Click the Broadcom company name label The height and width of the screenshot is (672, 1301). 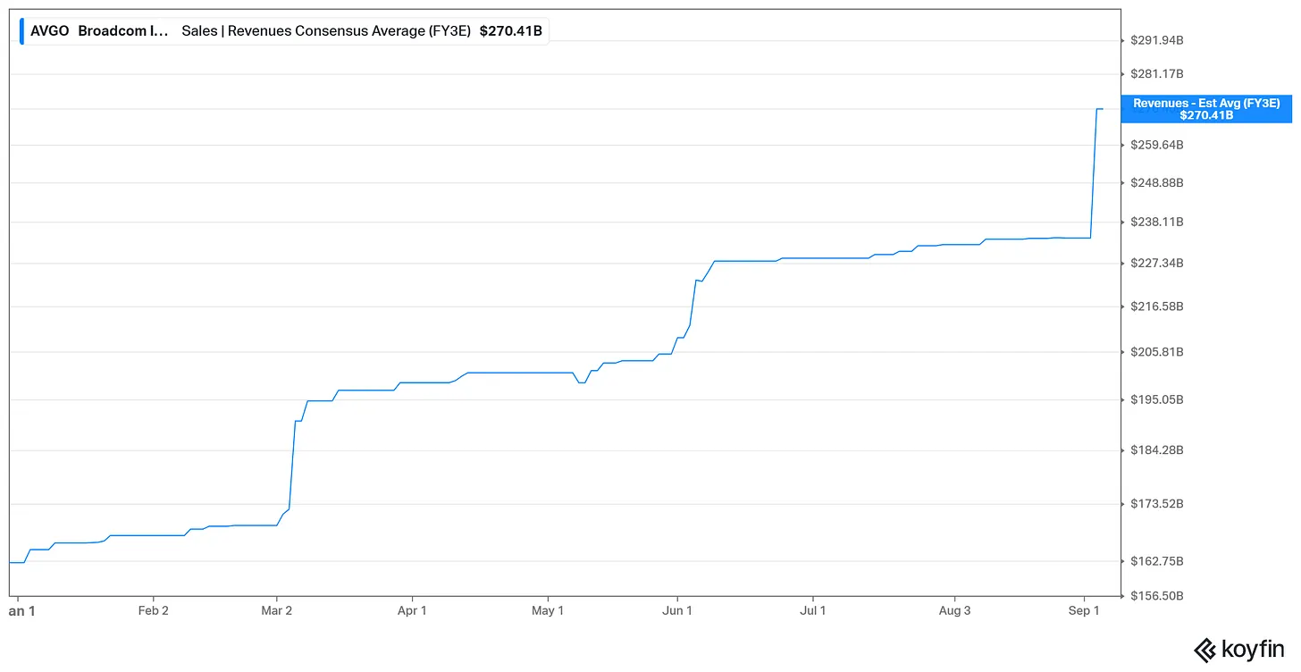(x=123, y=30)
